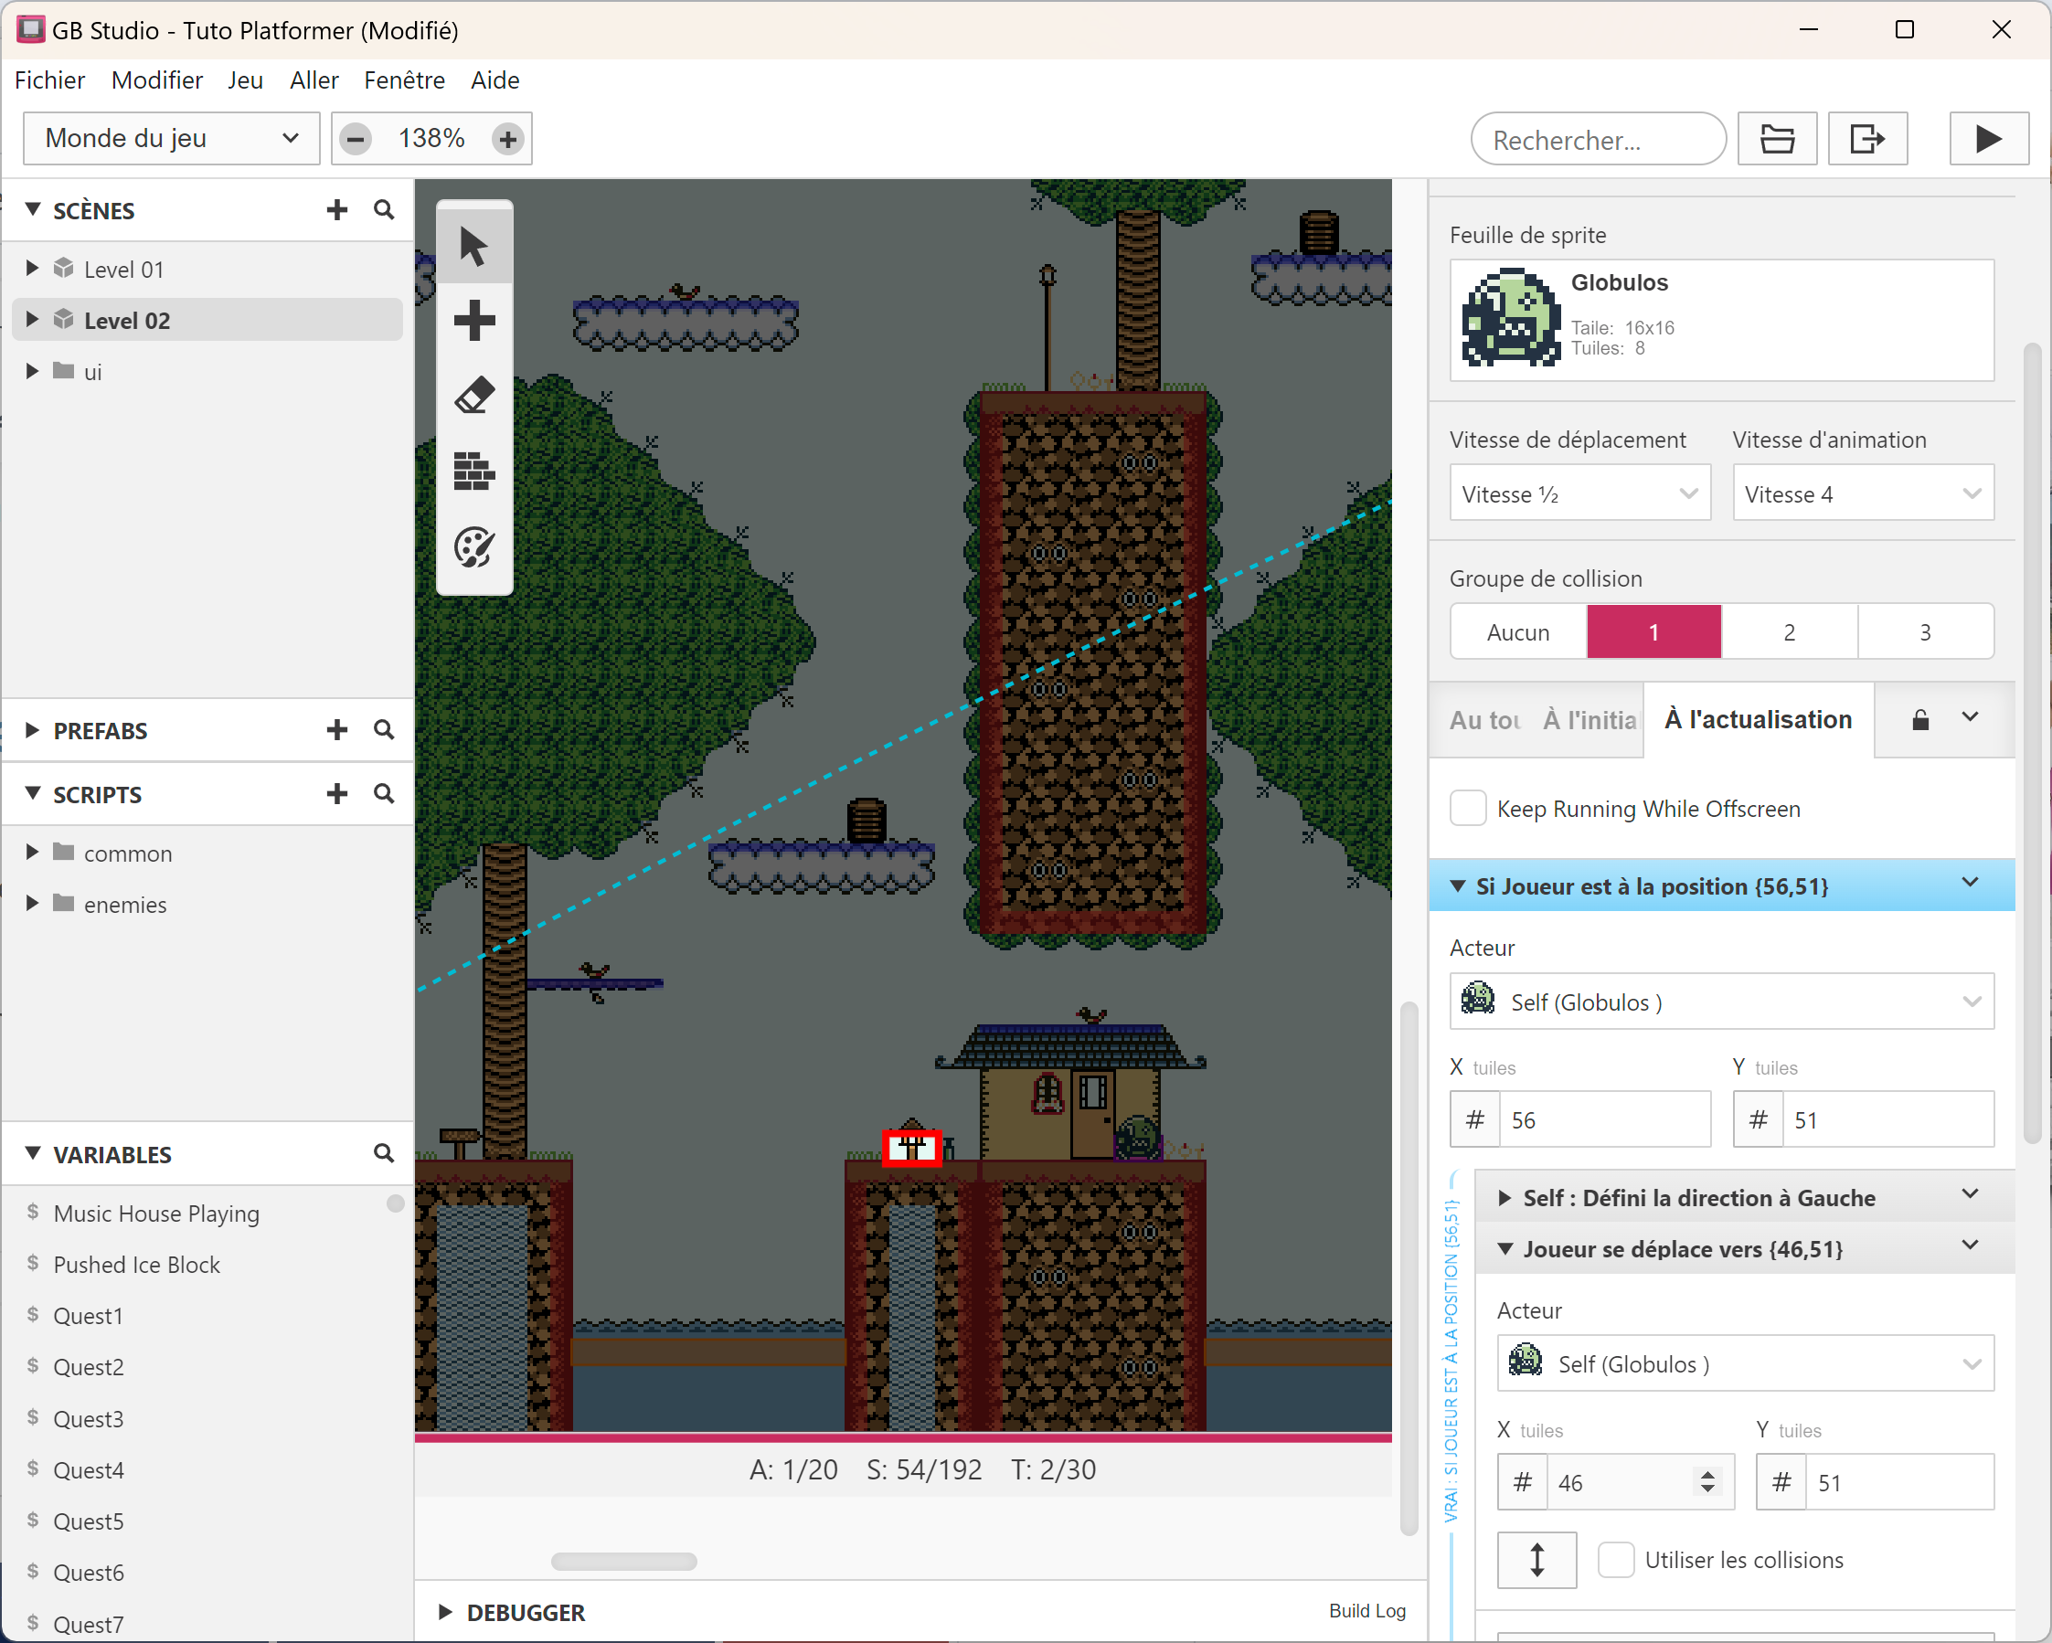Check Utiliser les collisions option
The width and height of the screenshot is (2052, 1643).
click(1615, 1560)
